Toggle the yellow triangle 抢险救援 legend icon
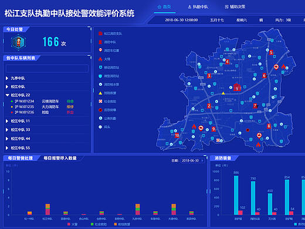Screen dimensions: 305x229 coord(100,93)
